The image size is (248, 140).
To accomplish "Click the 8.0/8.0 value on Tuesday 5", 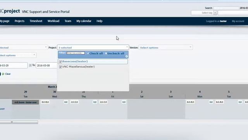I will (220, 102).
